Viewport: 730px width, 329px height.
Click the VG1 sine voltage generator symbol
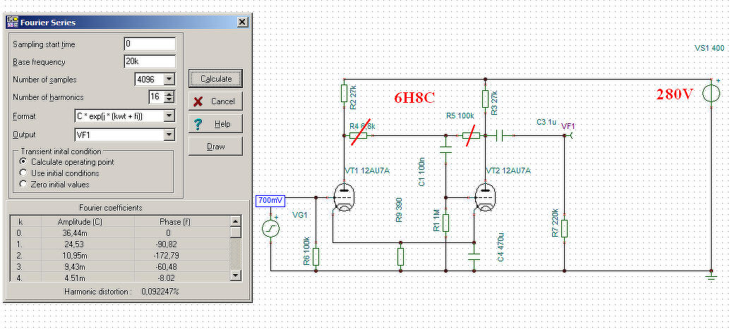(271, 229)
